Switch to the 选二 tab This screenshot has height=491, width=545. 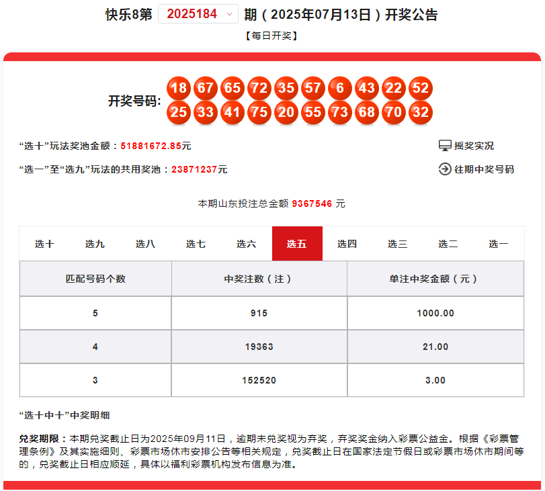(x=448, y=244)
